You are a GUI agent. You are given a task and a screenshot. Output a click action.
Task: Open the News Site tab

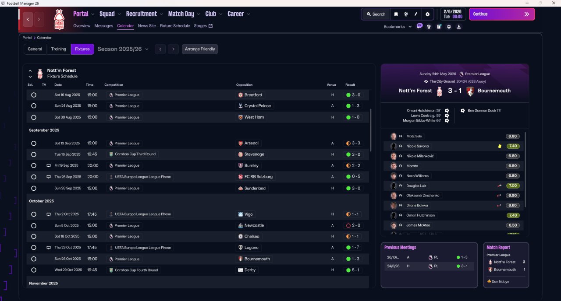point(147,26)
